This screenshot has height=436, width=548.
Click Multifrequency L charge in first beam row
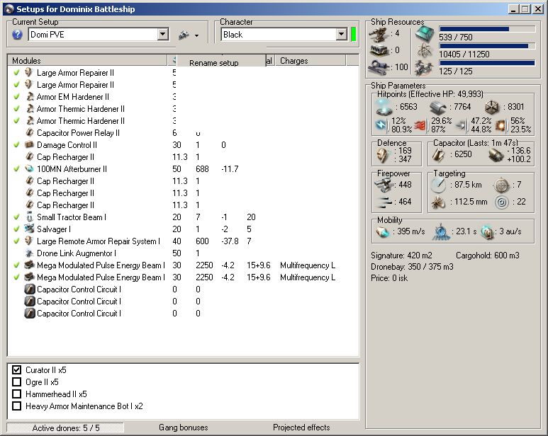pyautogui.click(x=308, y=265)
